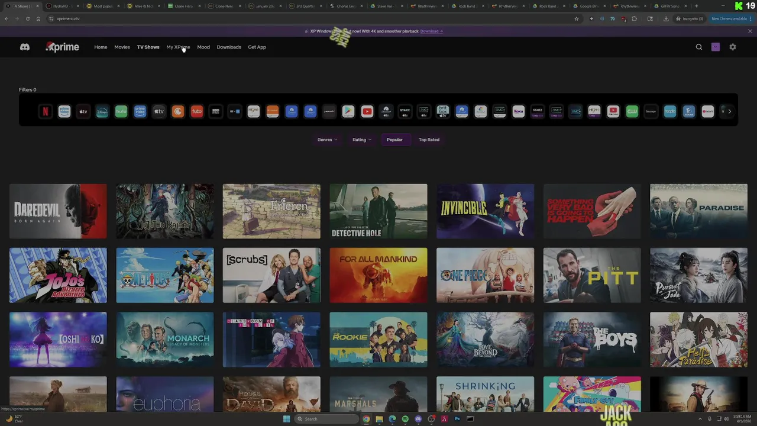
Task: Filter by the Roku provider icon
Action: pyautogui.click(x=519, y=111)
